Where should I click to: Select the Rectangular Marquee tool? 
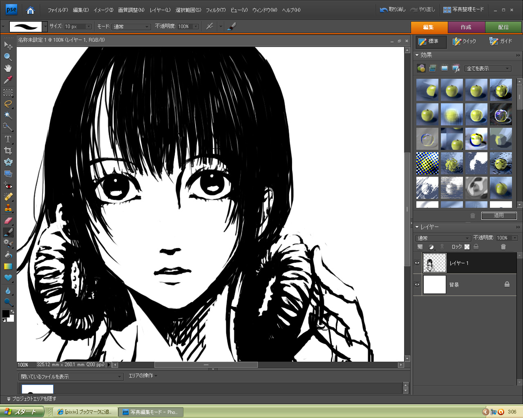click(x=8, y=92)
